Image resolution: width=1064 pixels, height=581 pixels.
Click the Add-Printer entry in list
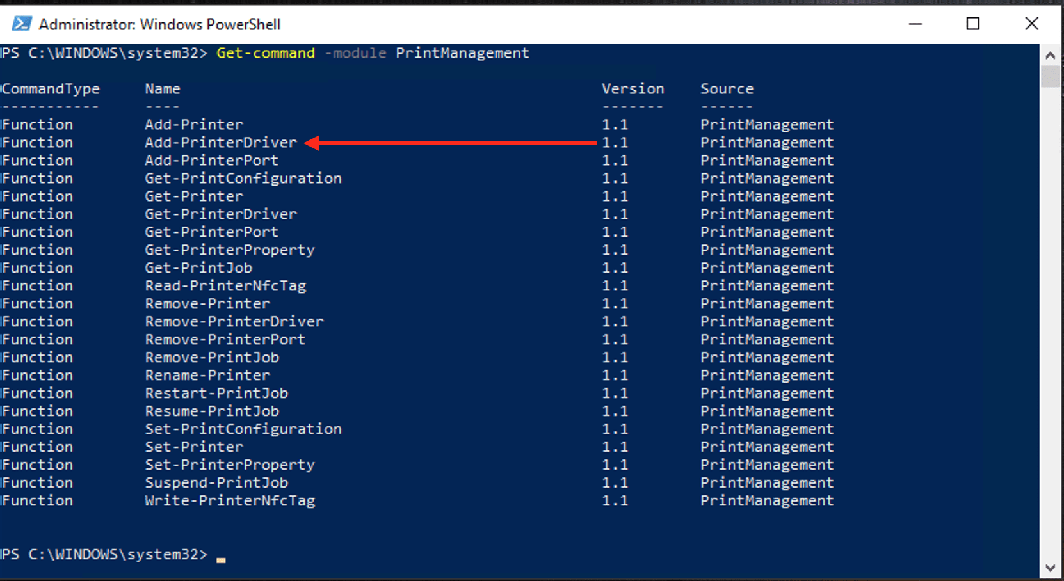[194, 125]
